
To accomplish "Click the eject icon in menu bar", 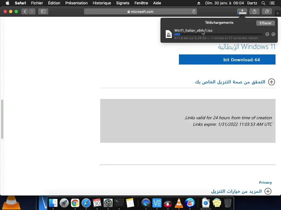I will pos(199,3).
